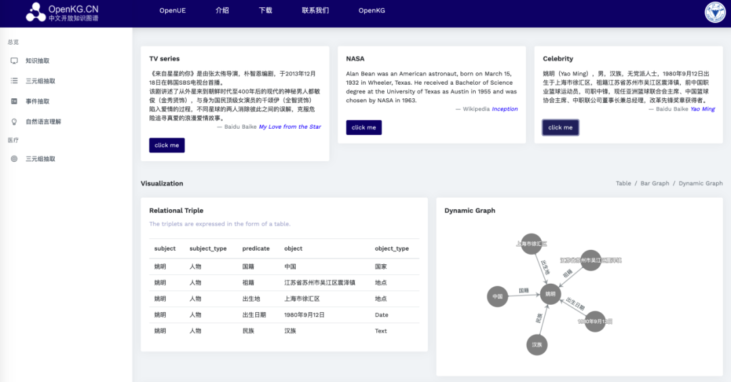Click the Visualization section heading
731x382 pixels.
pos(162,184)
